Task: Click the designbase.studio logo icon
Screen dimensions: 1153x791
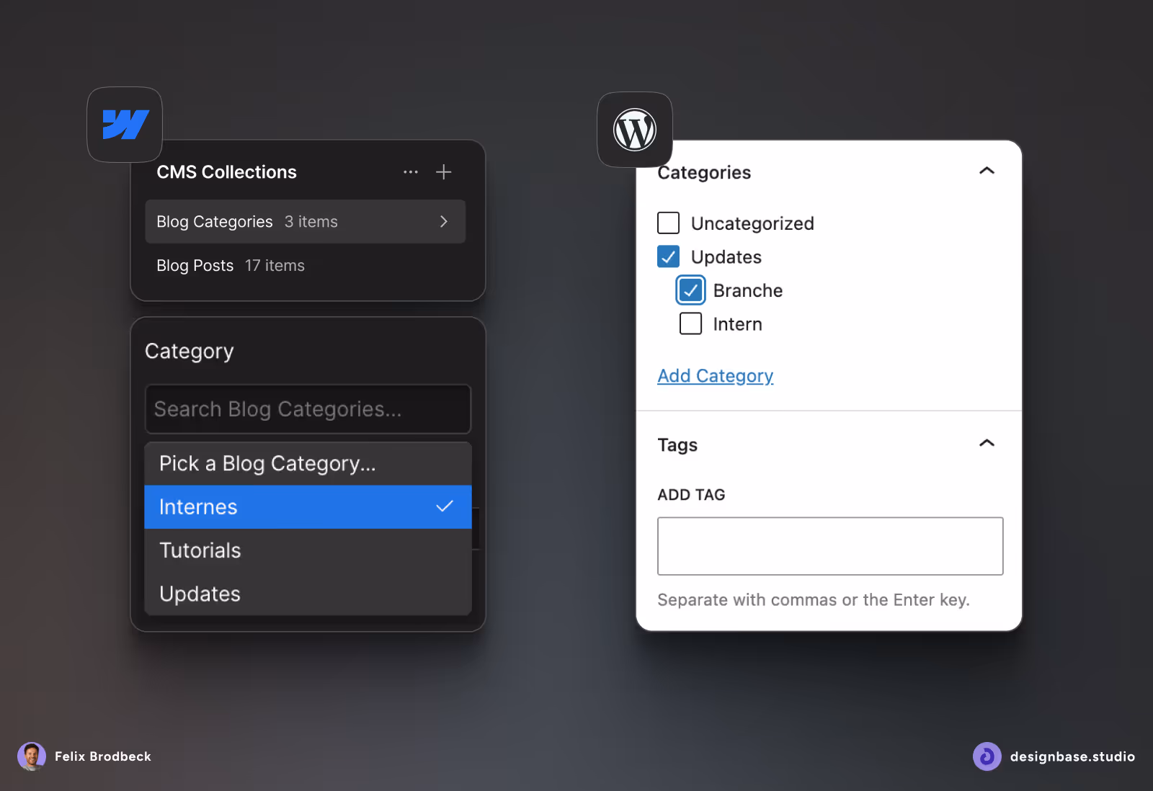Action: pyautogui.click(x=987, y=756)
